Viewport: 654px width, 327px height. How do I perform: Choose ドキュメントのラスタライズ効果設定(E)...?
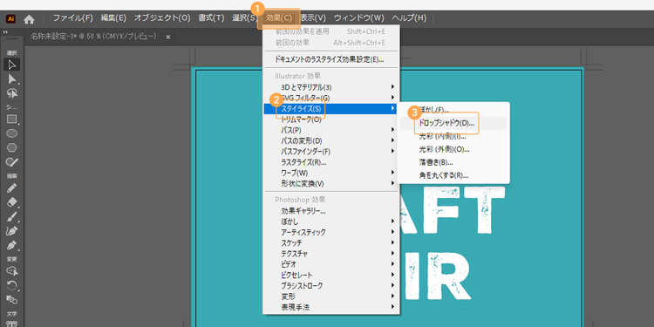coord(331,59)
